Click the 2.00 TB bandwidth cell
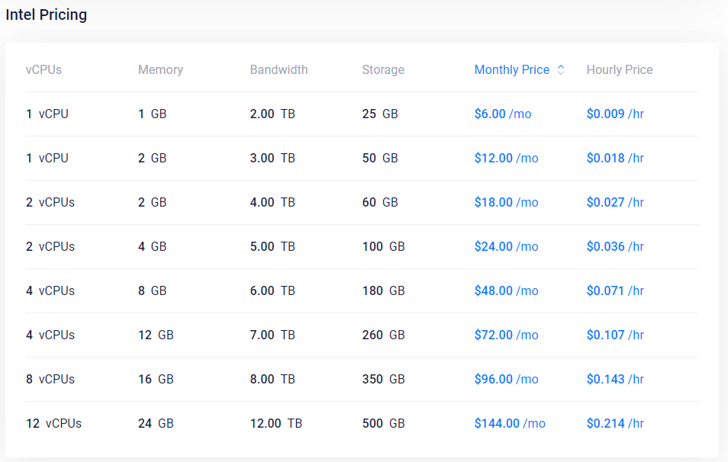728x462 pixels. pos(272,114)
